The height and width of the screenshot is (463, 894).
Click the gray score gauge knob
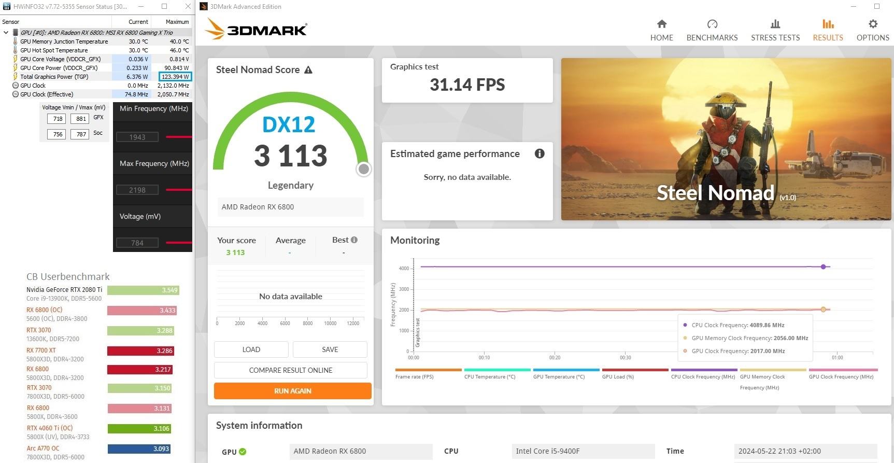[x=364, y=169]
